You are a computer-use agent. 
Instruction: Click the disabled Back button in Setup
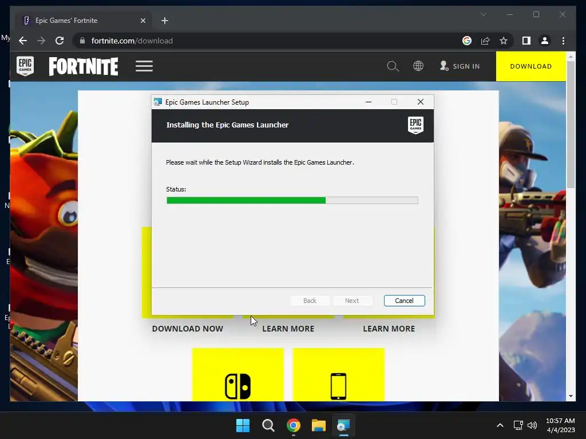pyautogui.click(x=310, y=301)
